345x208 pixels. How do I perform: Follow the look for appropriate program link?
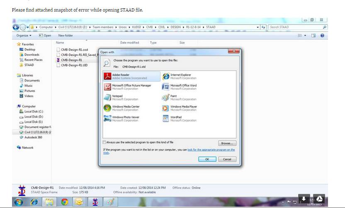[211, 150]
